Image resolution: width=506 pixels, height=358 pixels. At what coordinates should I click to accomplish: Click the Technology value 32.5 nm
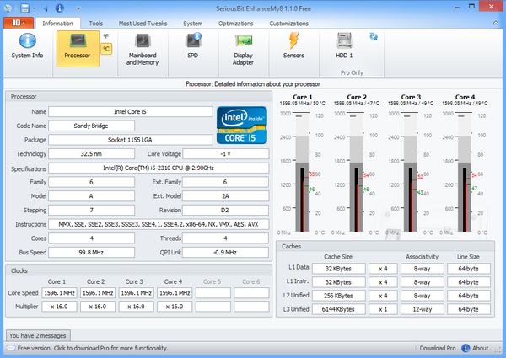click(91, 153)
